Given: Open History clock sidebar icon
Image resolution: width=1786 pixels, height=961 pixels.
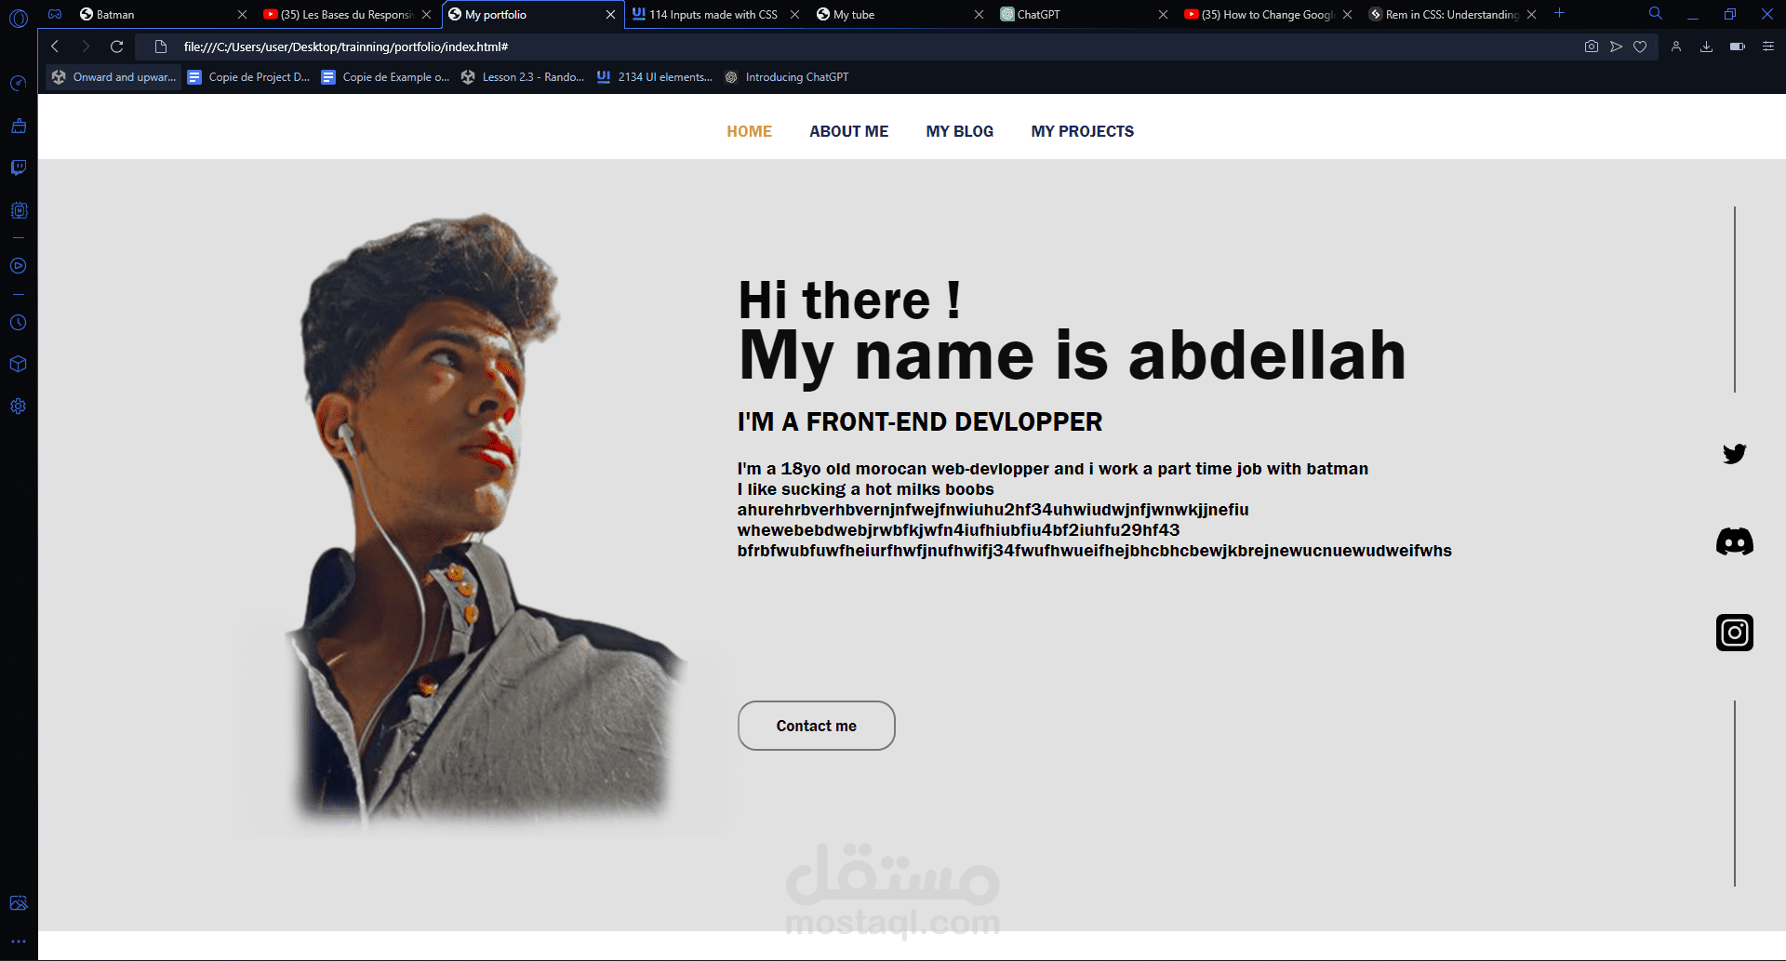Looking at the screenshot, I should pos(19,323).
